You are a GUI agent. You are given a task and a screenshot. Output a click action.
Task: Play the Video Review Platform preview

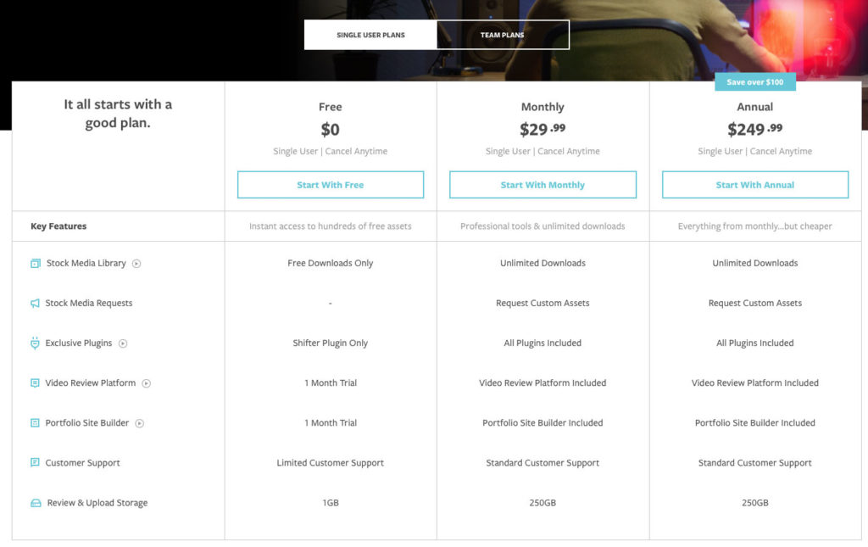coord(147,383)
